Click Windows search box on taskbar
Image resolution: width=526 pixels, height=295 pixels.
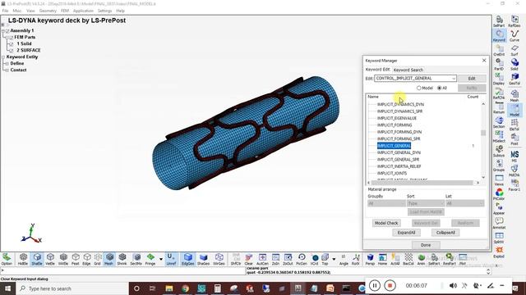(73, 288)
